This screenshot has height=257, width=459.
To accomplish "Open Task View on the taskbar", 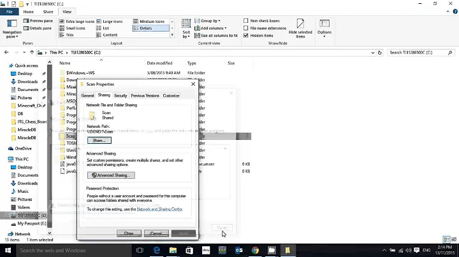I will click(x=140, y=250).
